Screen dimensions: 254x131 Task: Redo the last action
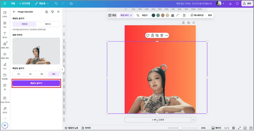point(63,3)
